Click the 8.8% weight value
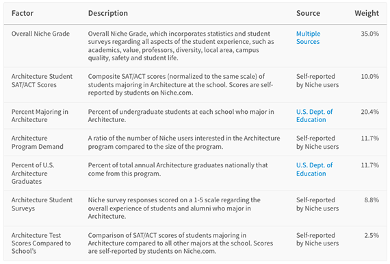 372,200
